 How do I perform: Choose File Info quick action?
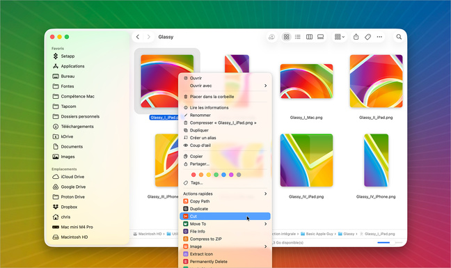[x=225, y=232]
